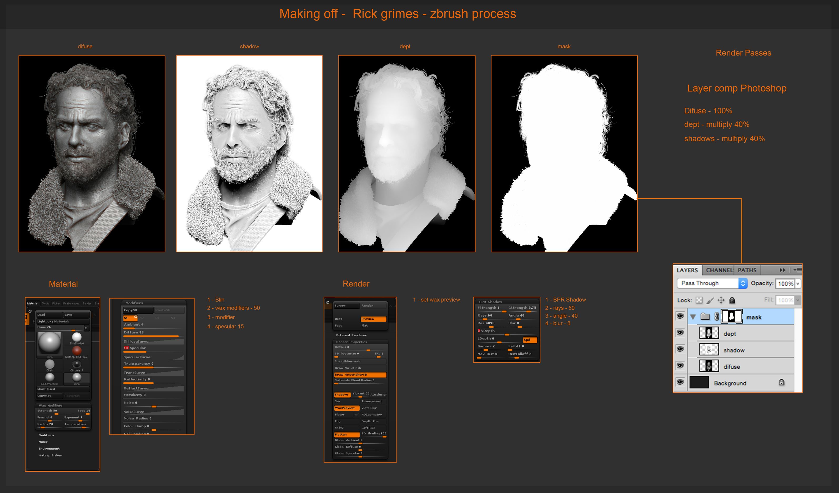This screenshot has height=493, width=839.
Task: Click the lock all padlock icon
Action: 732,300
